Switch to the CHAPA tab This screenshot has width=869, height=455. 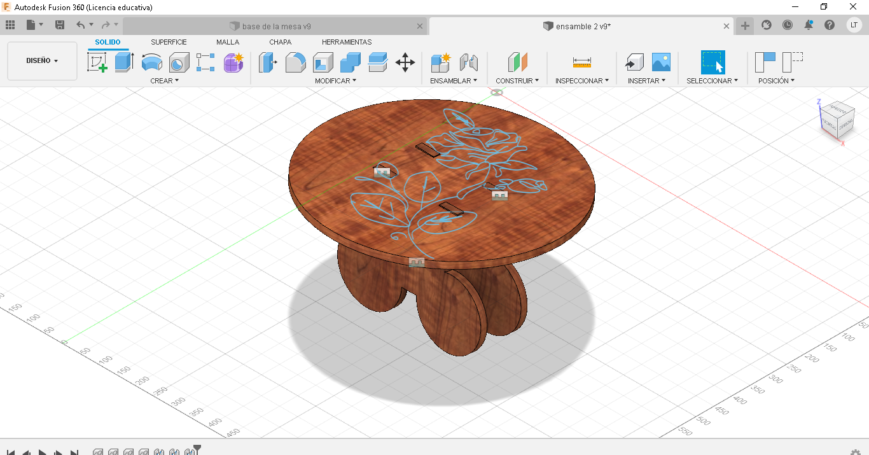tap(280, 42)
